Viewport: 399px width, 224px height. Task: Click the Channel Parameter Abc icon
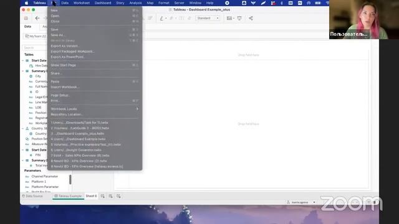(x=27, y=176)
